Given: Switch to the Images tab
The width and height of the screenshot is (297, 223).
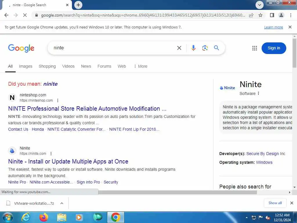Looking at the screenshot, I should 26,66.
